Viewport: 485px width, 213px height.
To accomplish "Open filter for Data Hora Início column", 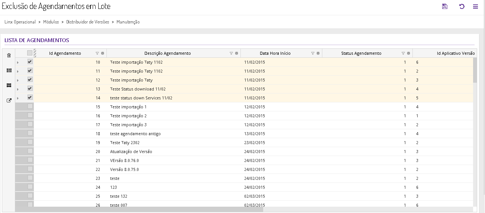I will point(313,53).
